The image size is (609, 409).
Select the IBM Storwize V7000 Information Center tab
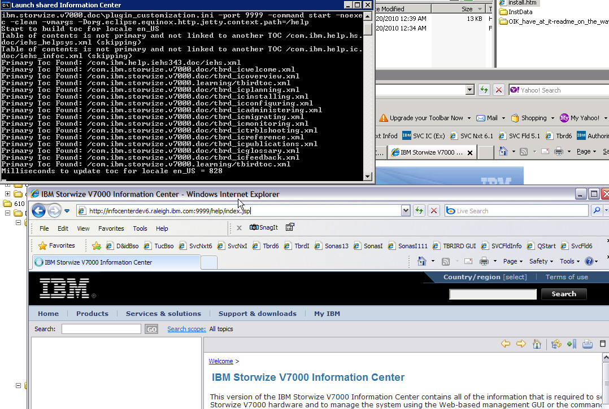click(x=116, y=262)
